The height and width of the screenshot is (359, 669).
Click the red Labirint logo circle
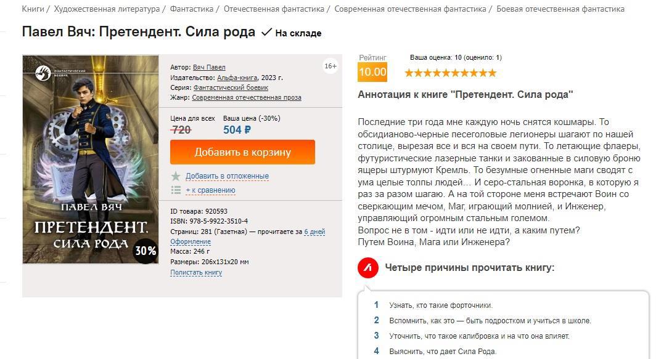[368, 268]
